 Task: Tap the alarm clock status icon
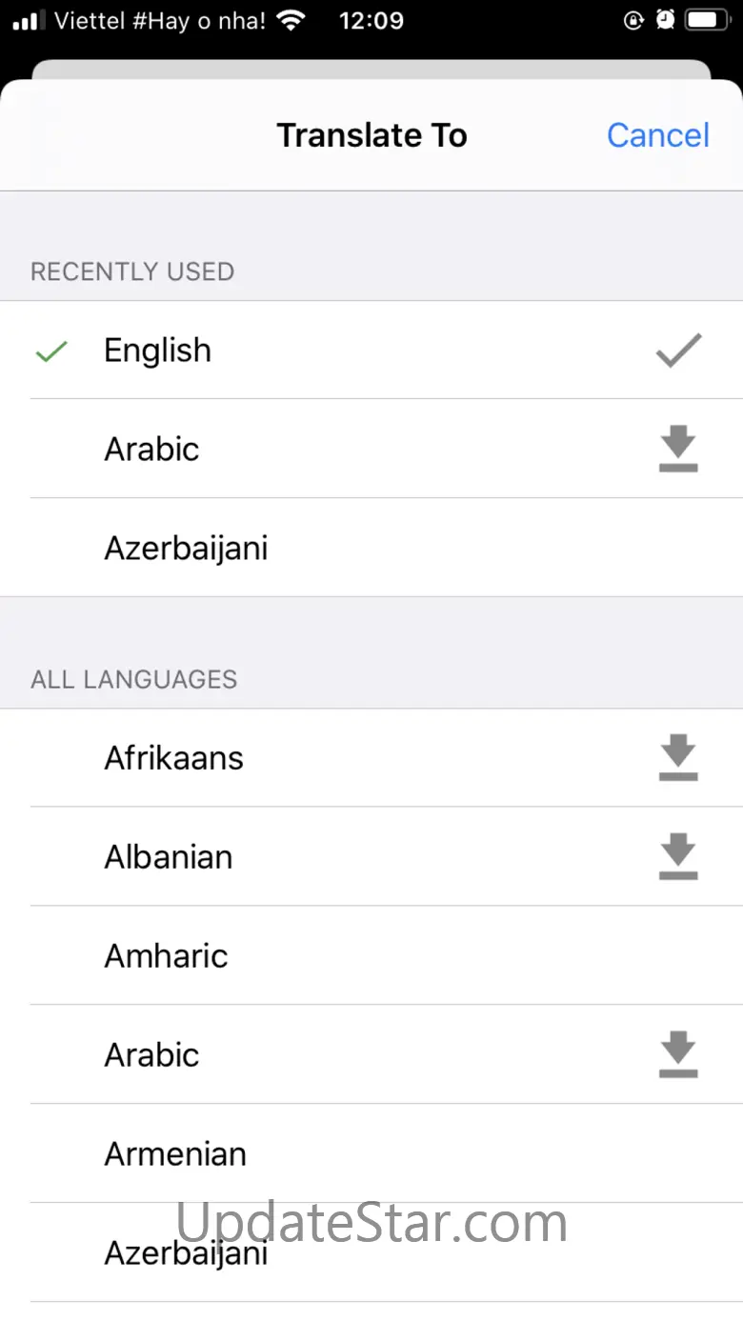pos(666,20)
